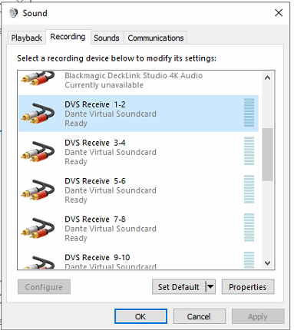Click the DVS Receive 9-10 RCA cable icon
Image resolution: width=294 pixels, height=330 pixels.
click(x=38, y=262)
